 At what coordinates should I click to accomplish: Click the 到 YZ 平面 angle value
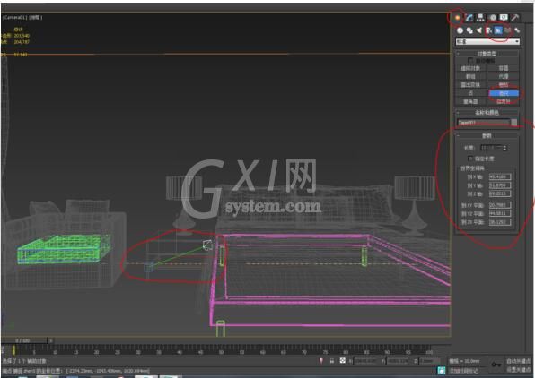[x=500, y=213]
